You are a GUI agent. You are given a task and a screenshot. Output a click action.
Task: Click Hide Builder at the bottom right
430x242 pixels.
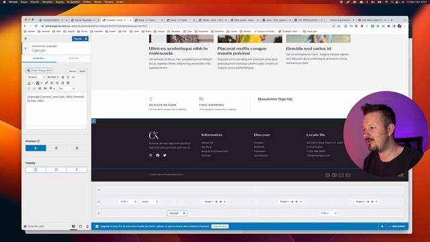[x=397, y=227]
